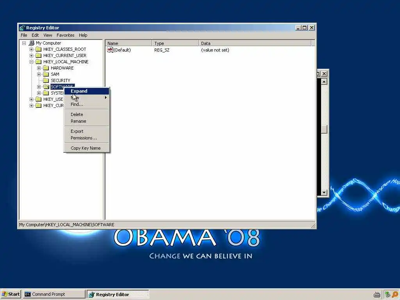Click the HKEY_USERS folder icon
400x300 pixels.
coord(39,99)
